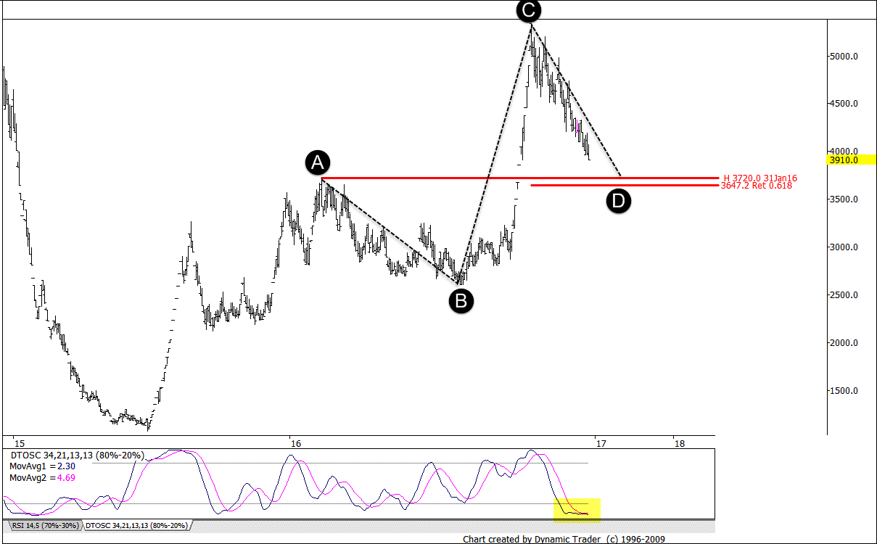The image size is (877, 544).
Task: Click the yellow highlight box on oscillator
Action: (x=577, y=510)
